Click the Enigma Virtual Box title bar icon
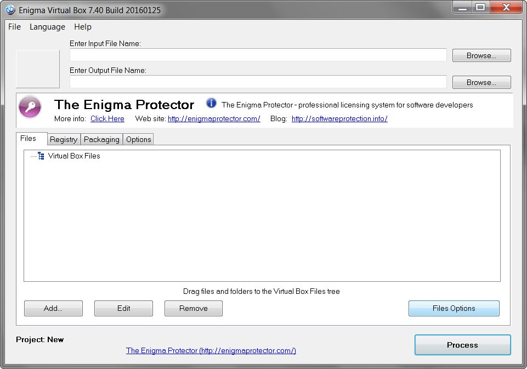Viewport: 527px width, 369px height. point(10,10)
